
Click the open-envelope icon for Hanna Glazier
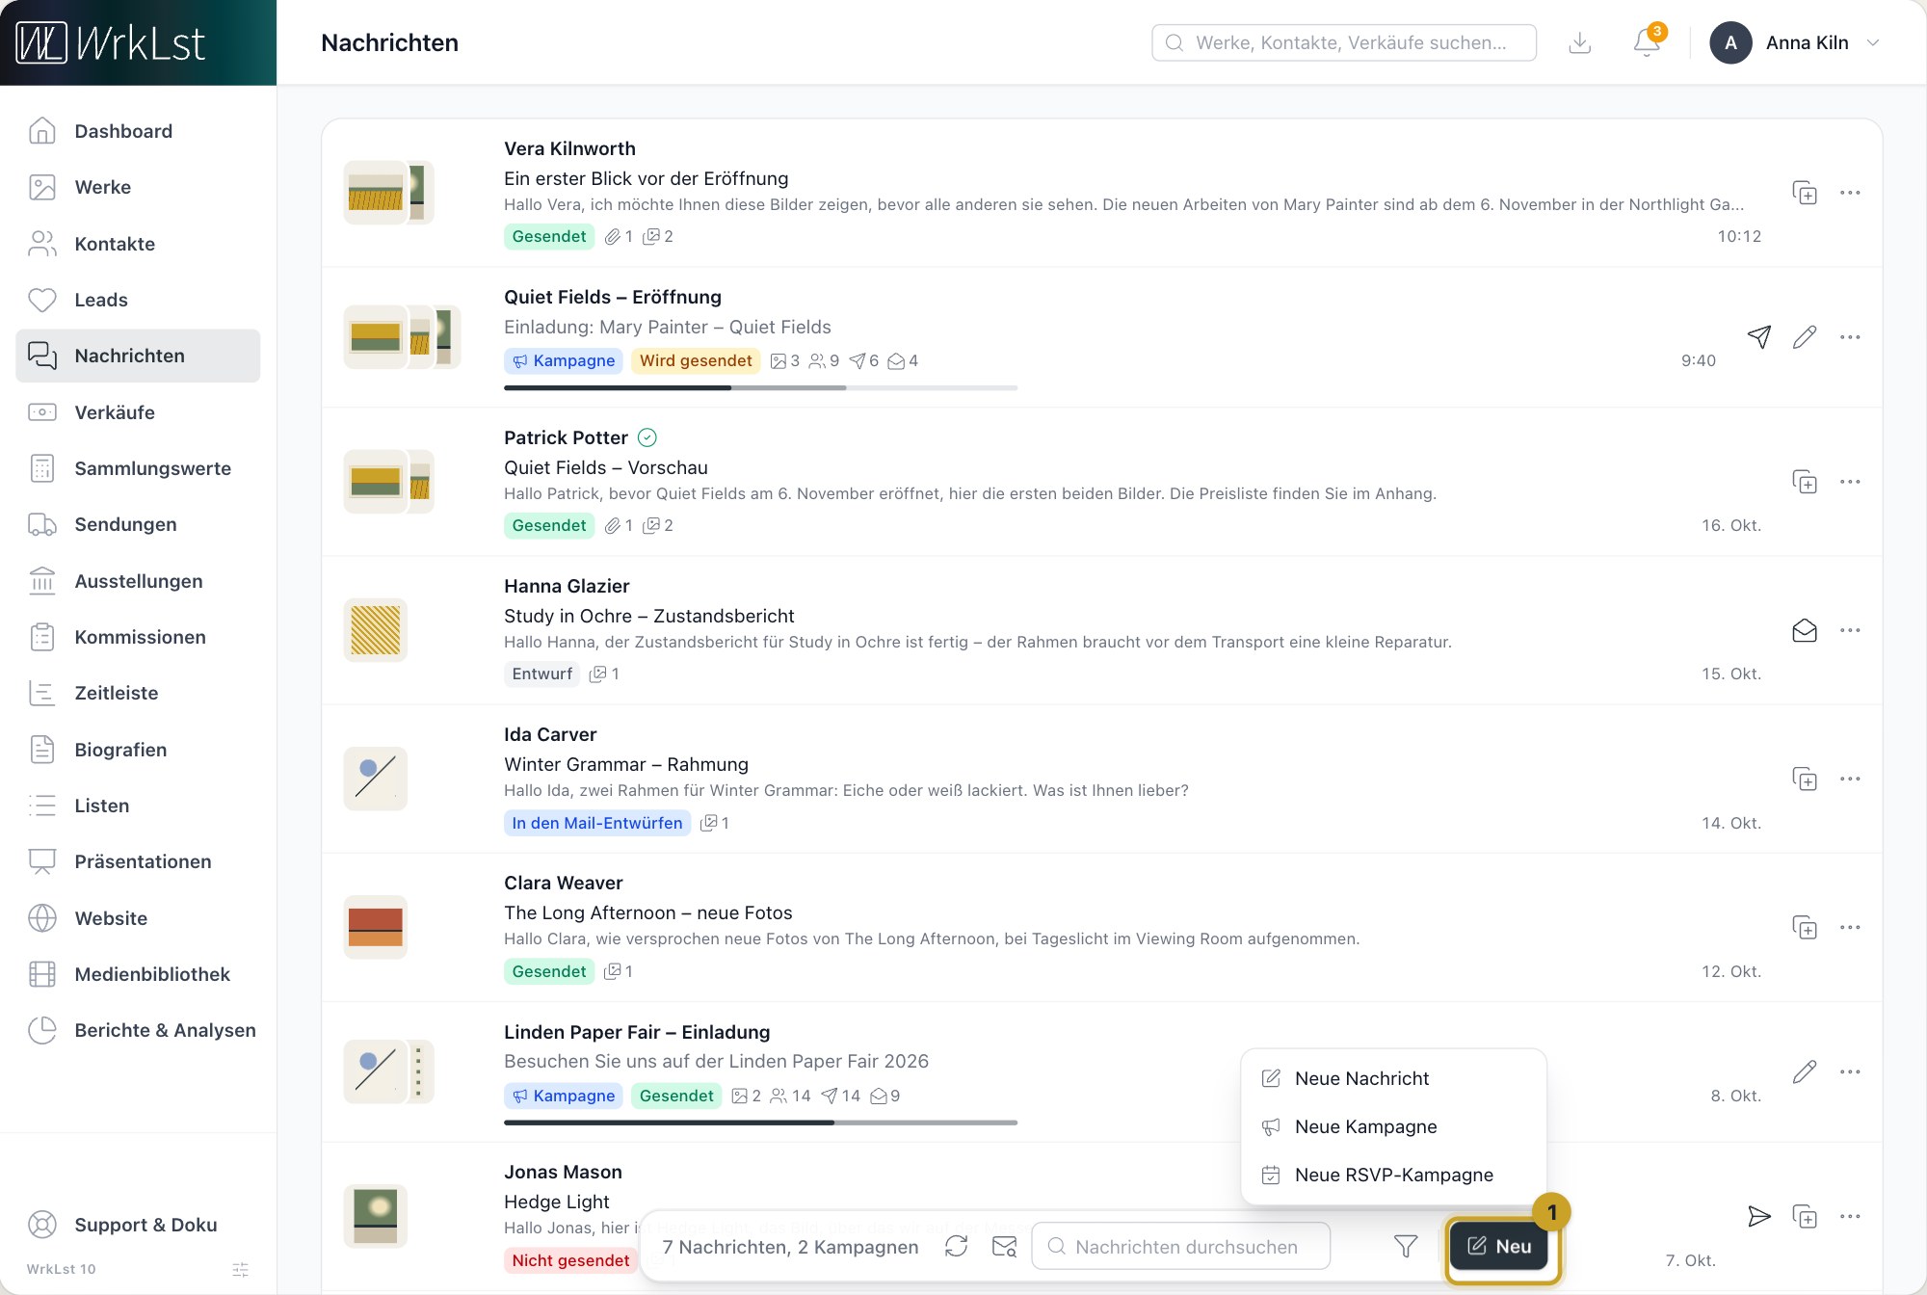[1805, 630]
